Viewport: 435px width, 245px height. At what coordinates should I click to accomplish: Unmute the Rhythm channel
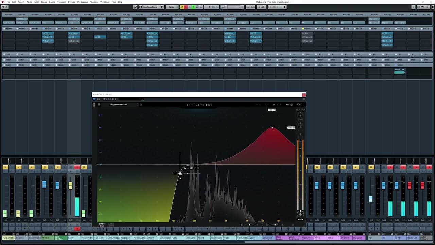pyautogui.click(x=45, y=167)
